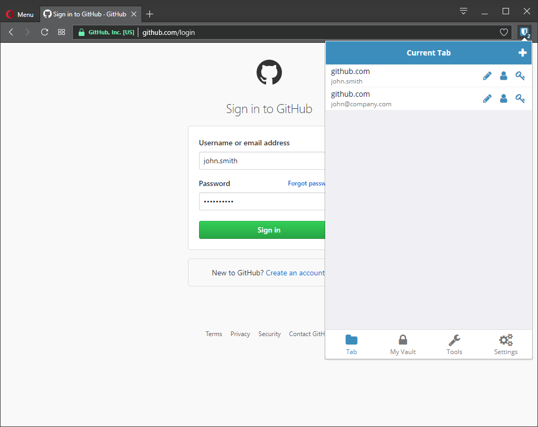
Task: Open Opera speed dial grid icon
Action: (x=62, y=32)
